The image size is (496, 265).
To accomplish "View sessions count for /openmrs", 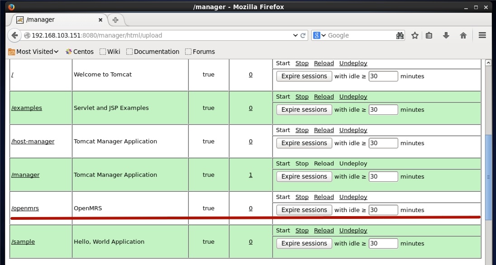I will 251,208.
